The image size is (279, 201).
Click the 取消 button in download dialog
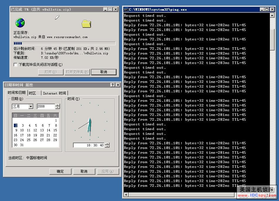104,72
